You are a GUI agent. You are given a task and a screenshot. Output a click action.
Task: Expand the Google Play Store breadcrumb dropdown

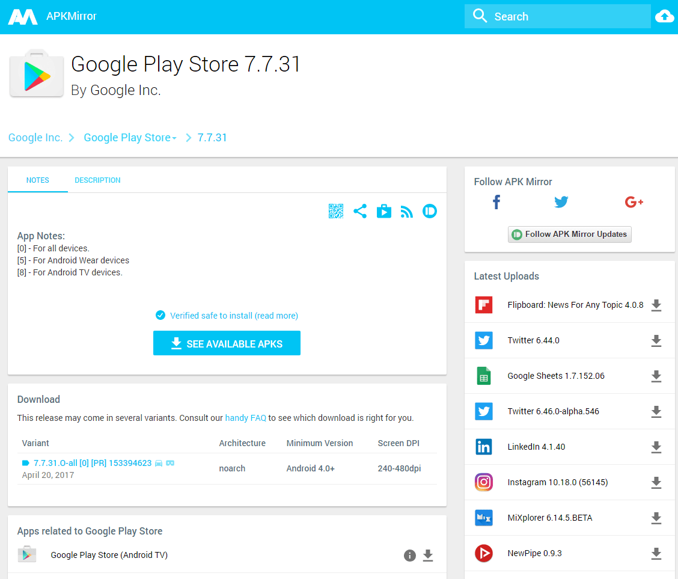[174, 138]
